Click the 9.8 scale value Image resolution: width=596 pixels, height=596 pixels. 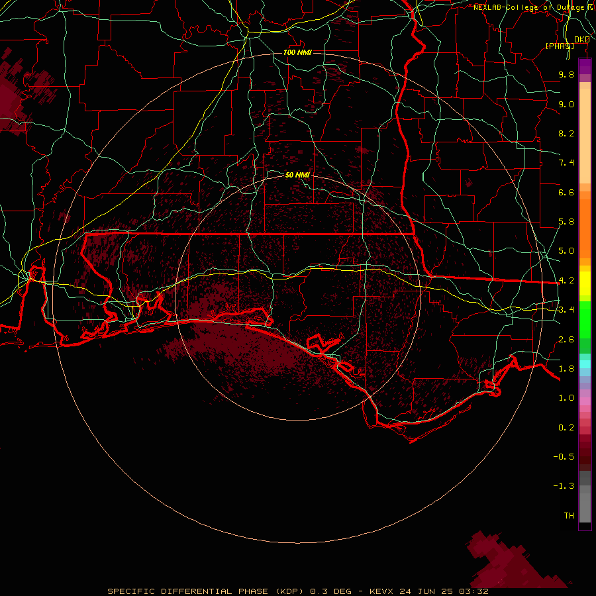[x=566, y=74]
